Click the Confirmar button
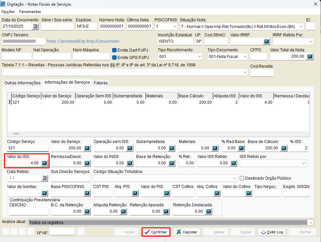Screen dimensions: 321x242 (x=156, y=232)
